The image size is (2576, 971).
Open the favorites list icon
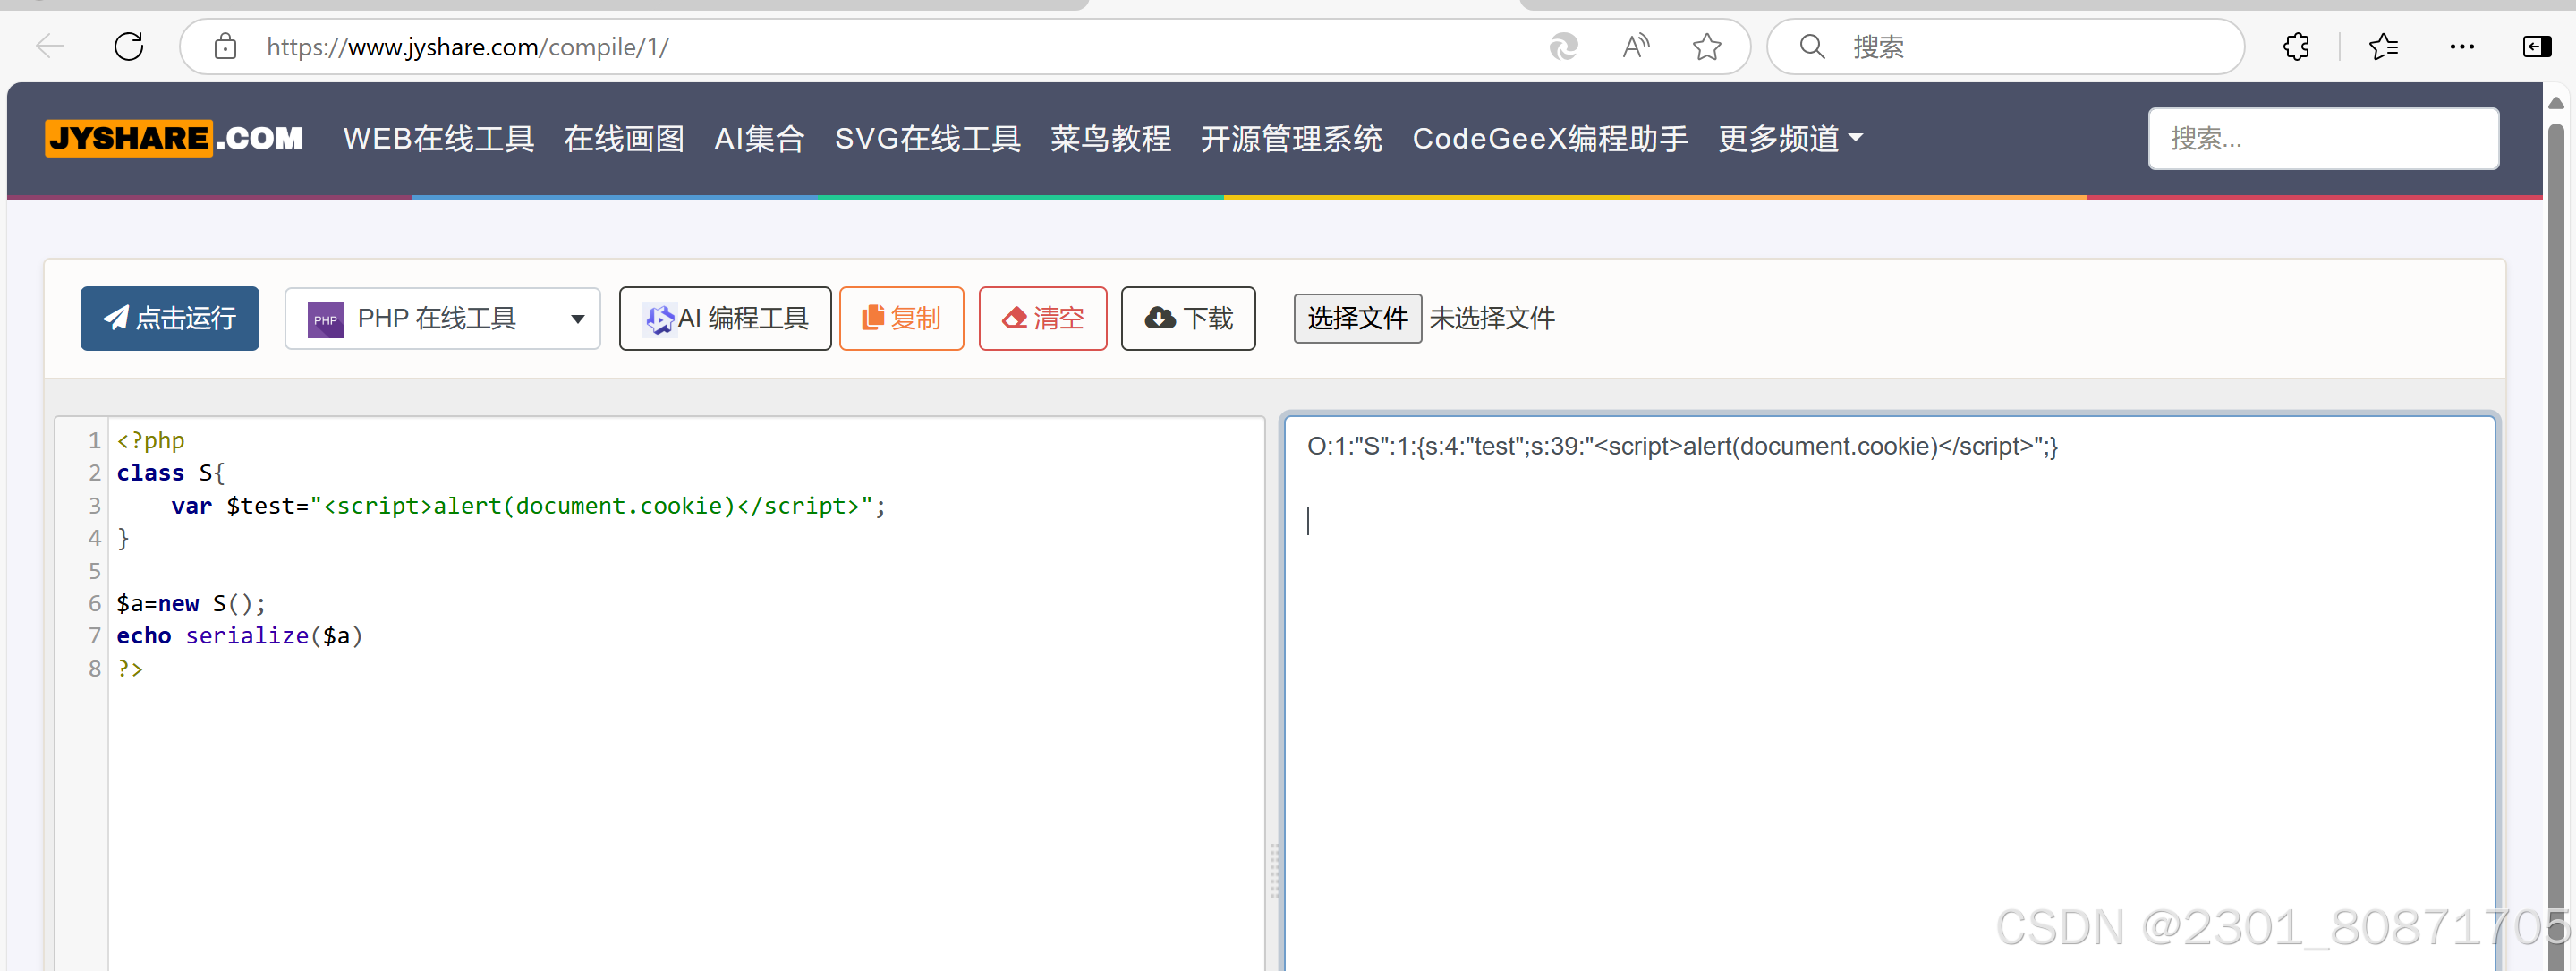coord(2383,47)
